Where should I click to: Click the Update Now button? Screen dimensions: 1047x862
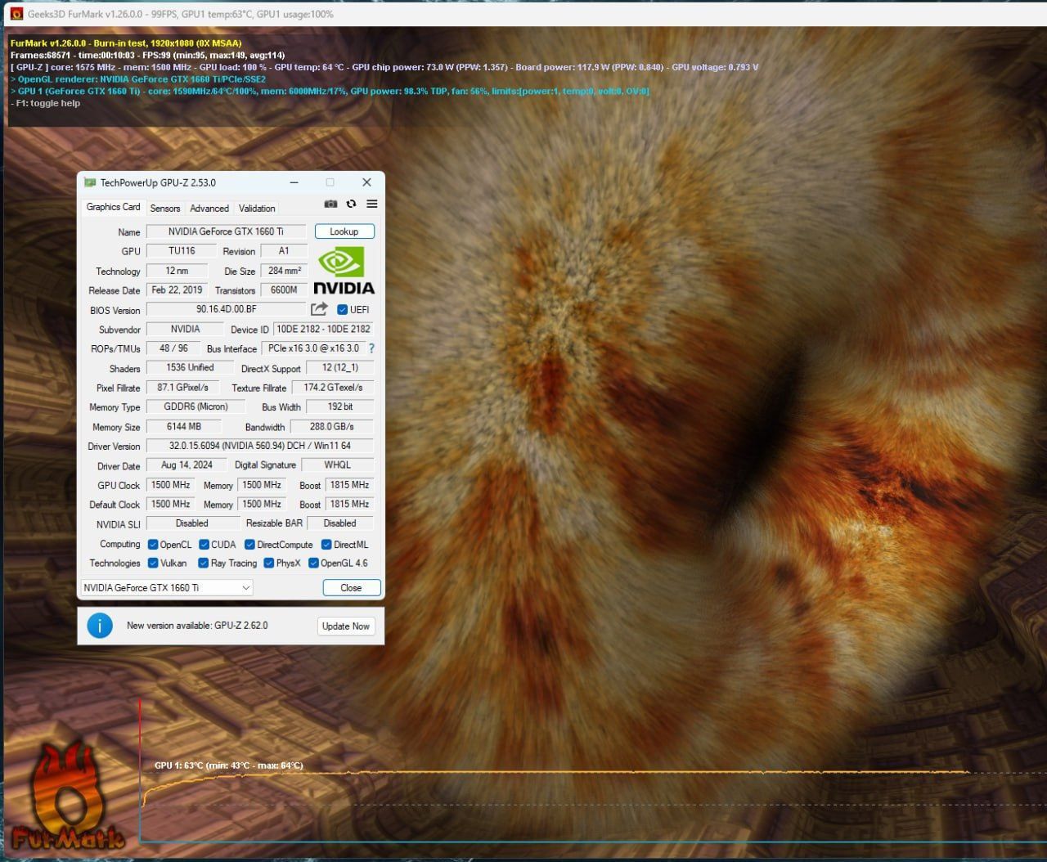345,626
